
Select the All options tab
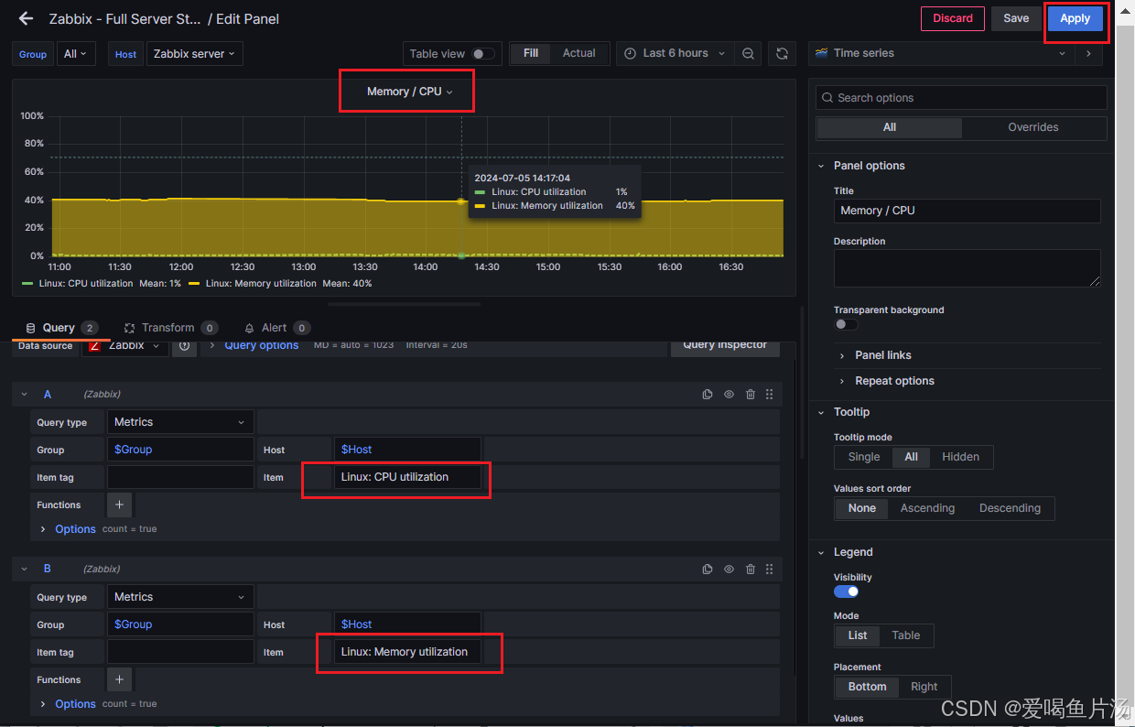click(889, 127)
